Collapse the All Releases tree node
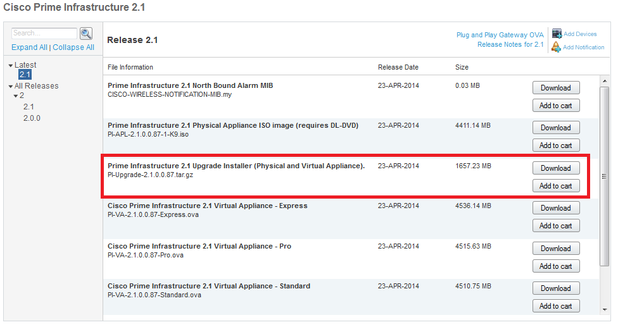Image resolution: width=618 pixels, height=327 pixels. (x=11, y=87)
